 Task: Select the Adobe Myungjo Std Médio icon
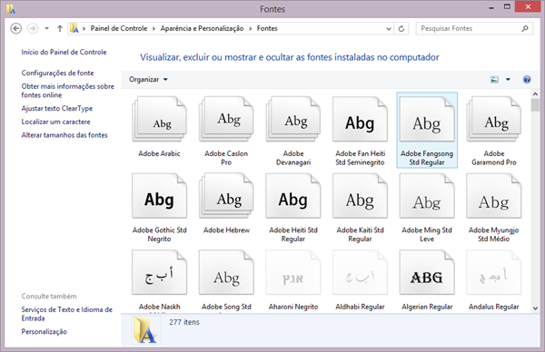click(x=494, y=196)
